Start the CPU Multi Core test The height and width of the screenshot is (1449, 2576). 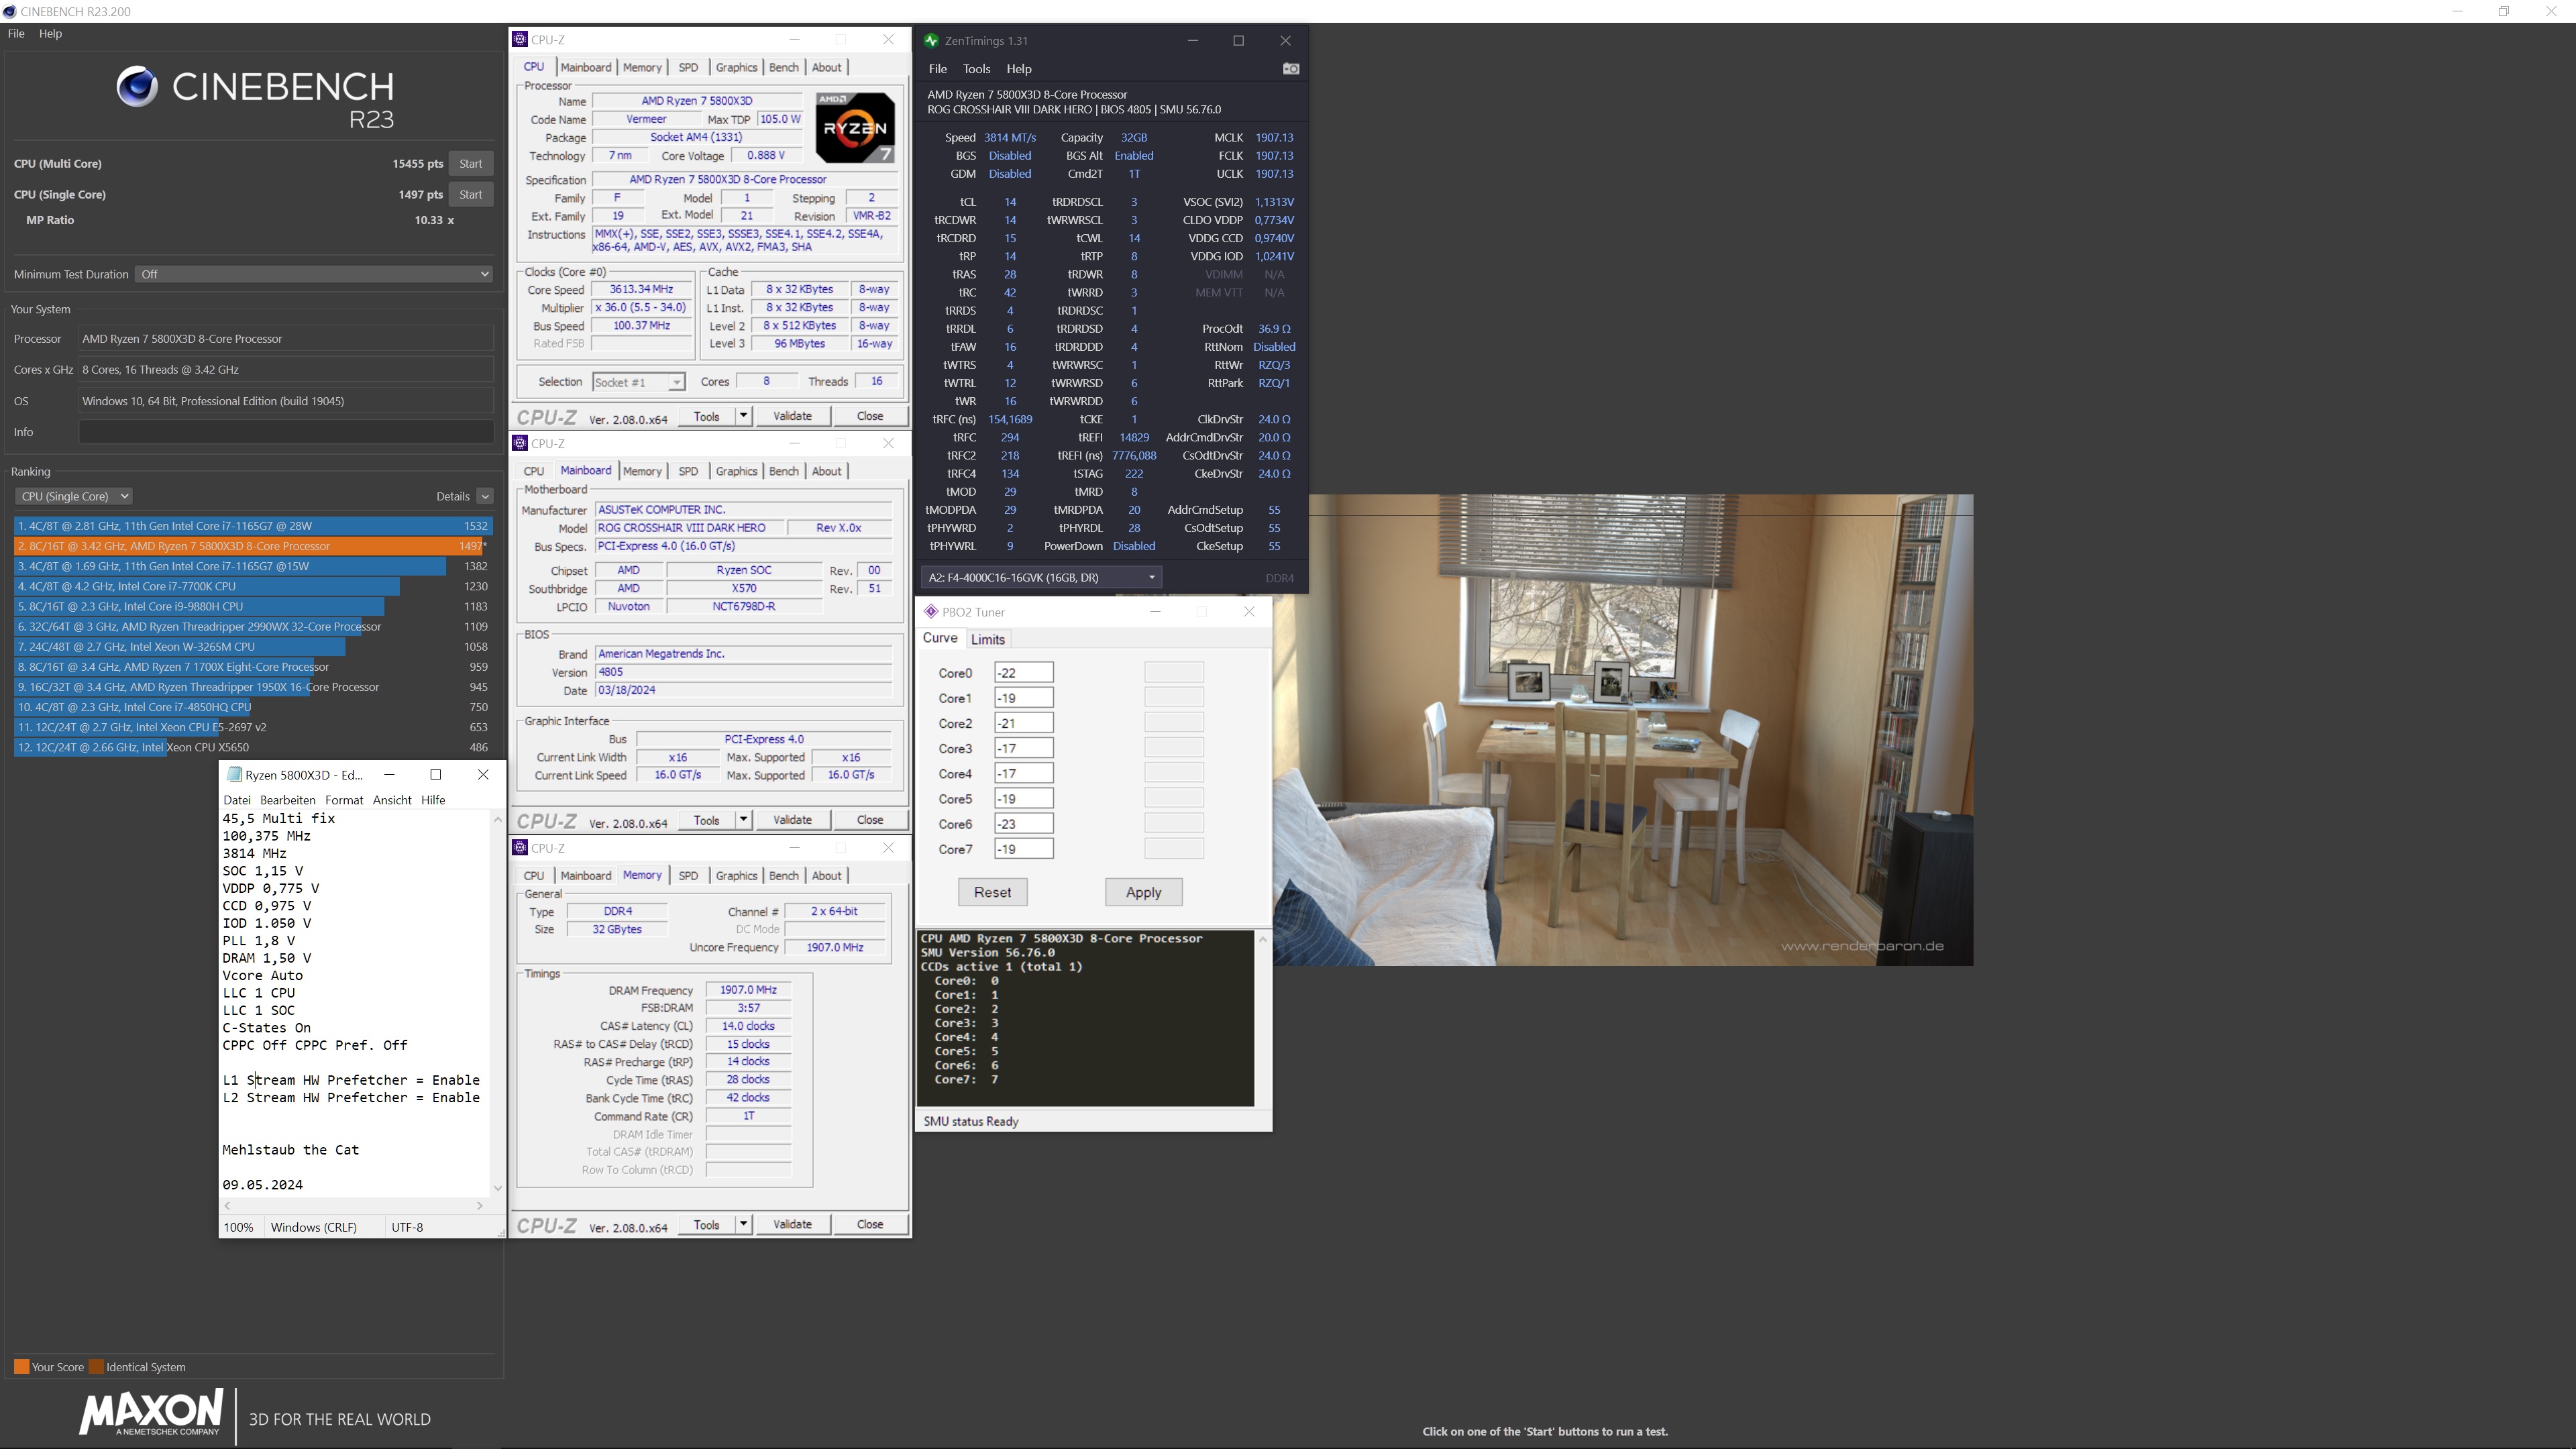point(470,164)
